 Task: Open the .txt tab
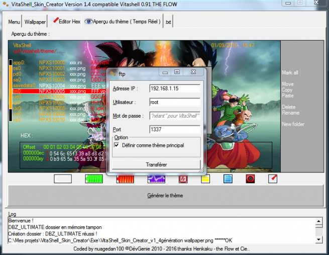click(x=168, y=22)
